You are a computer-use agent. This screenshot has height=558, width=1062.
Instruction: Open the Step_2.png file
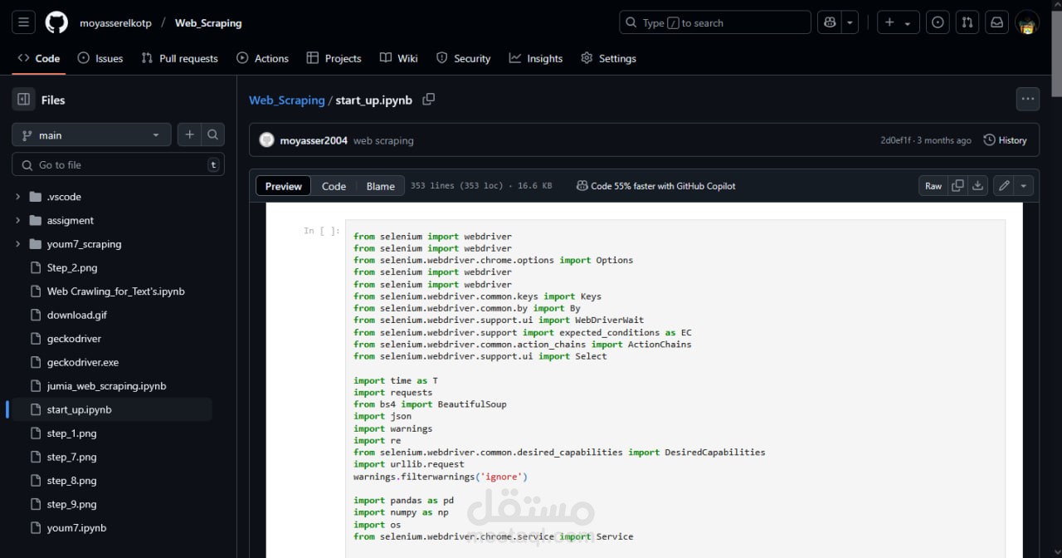click(x=72, y=267)
